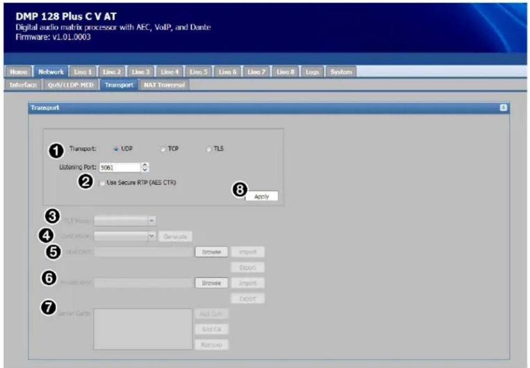Screen dimensions: 530x368
Task: Import the local certificate
Action: coord(247,252)
